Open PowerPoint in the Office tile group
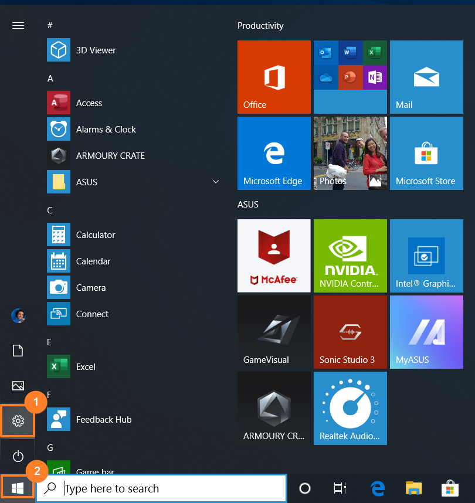 [350, 77]
